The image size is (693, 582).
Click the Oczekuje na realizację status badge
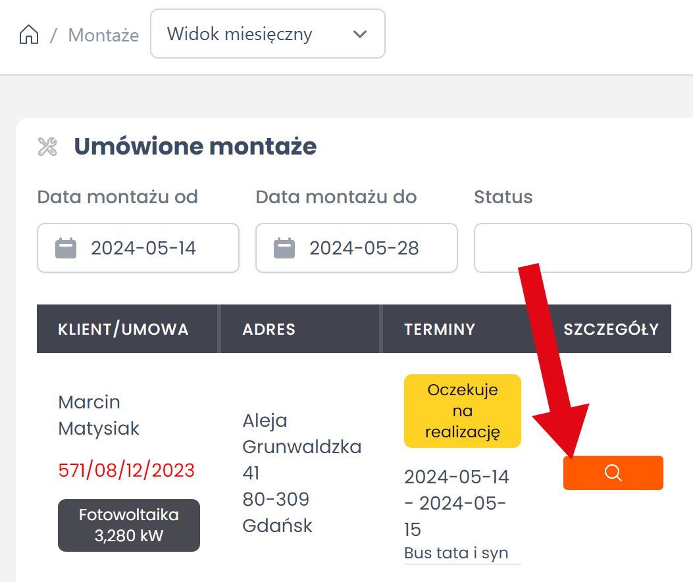pyautogui.click(x=463, y=411)
